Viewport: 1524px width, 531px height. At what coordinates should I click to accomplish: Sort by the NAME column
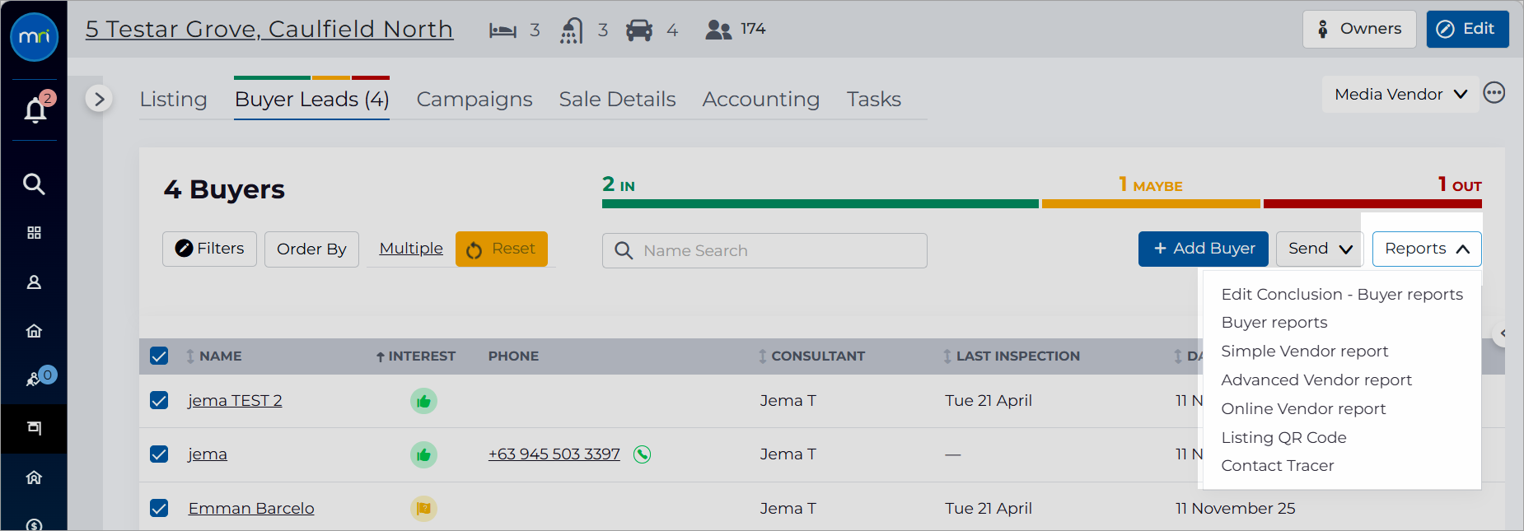coord(213,356)
